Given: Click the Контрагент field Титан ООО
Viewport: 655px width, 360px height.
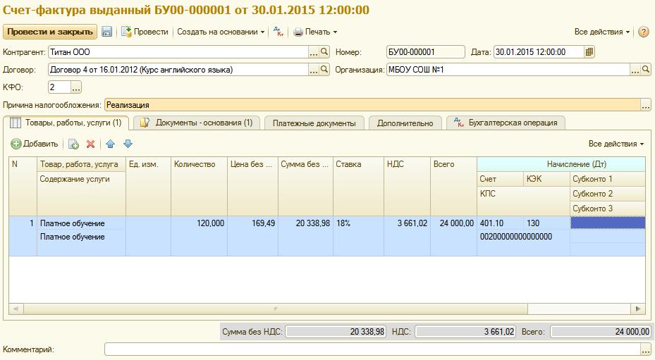Looking at the screenshot, I should [x=178, y=52].
